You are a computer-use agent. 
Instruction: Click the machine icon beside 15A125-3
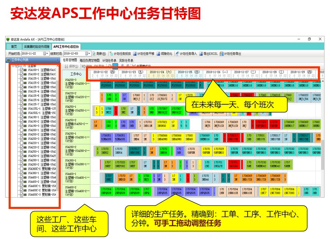pos(25,87)
